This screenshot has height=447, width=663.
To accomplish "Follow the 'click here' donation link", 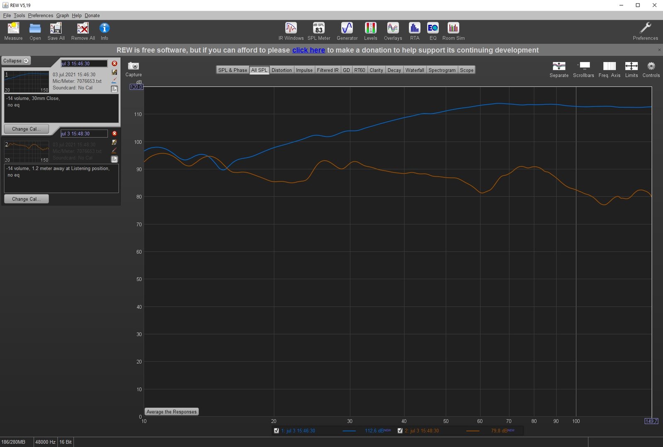I will (308, 50).
